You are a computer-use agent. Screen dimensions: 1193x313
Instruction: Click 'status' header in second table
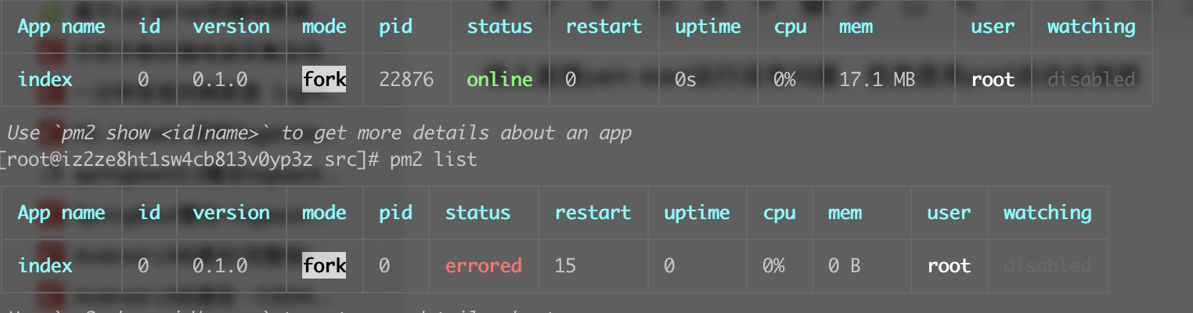[478, 213]
